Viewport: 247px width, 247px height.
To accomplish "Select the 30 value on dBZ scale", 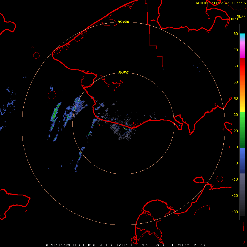I will pyautogui.click(x=236, y=114).
